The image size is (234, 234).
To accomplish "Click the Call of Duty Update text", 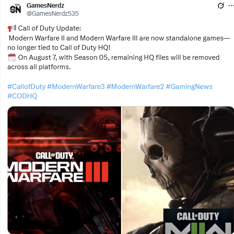I will pos(49,28).
